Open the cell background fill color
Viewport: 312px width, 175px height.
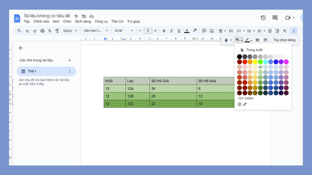pyautogui.click(x=239, y=40)
